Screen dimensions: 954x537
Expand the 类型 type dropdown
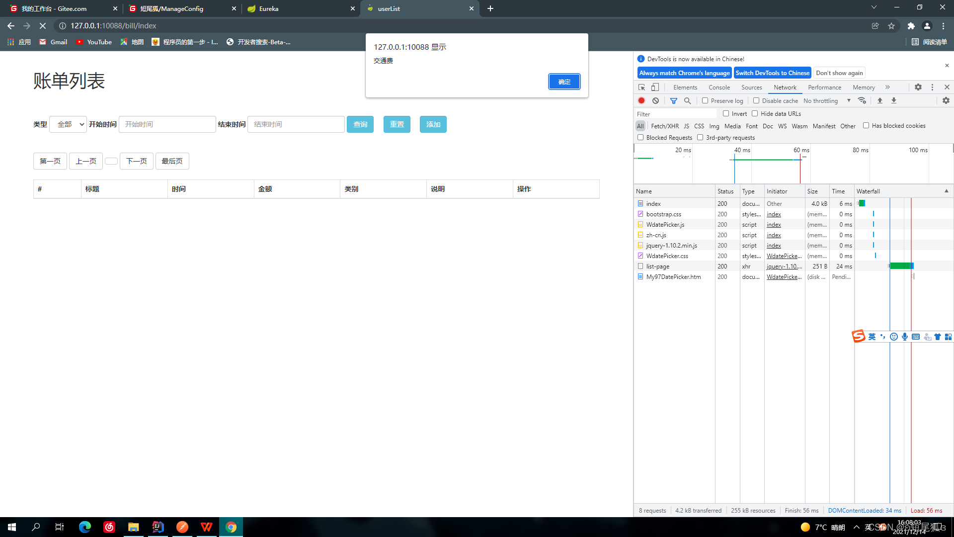pyautogui.click(x=68, y=124)
